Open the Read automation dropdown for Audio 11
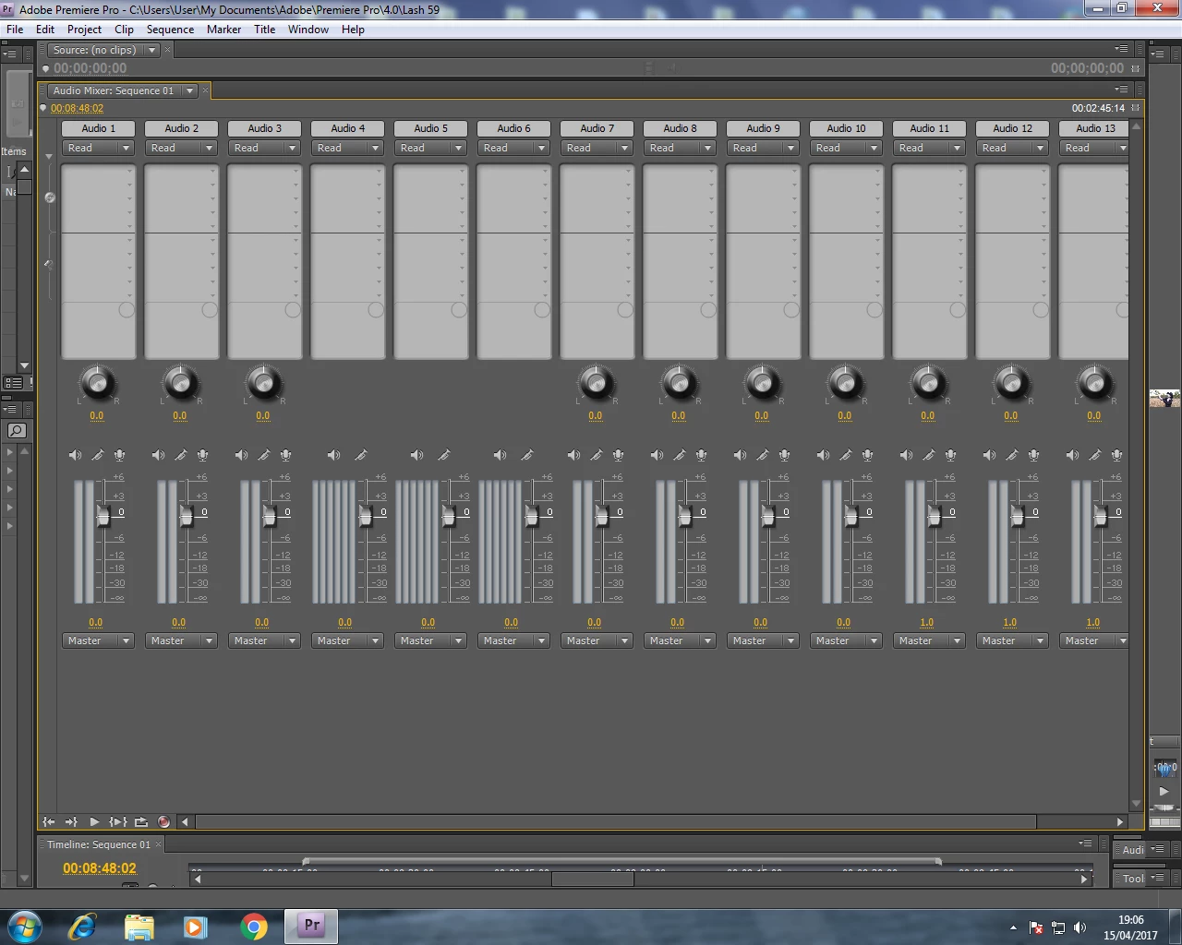The height and width of the screenshot is (945, 1182). [930, 148]
